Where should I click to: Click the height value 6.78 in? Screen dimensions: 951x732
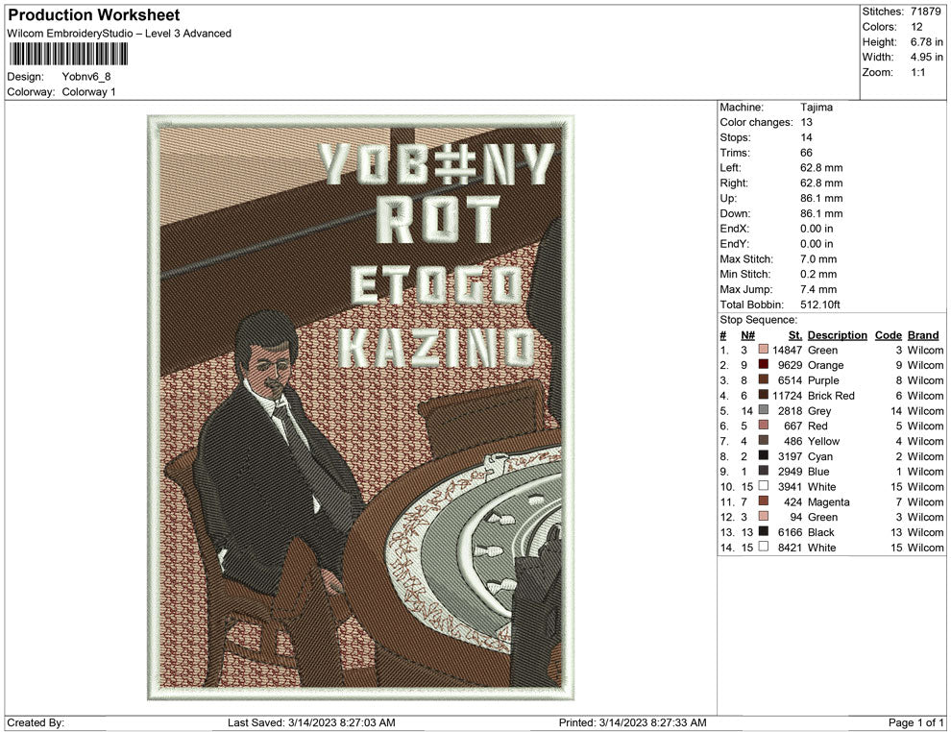(926, 42)
